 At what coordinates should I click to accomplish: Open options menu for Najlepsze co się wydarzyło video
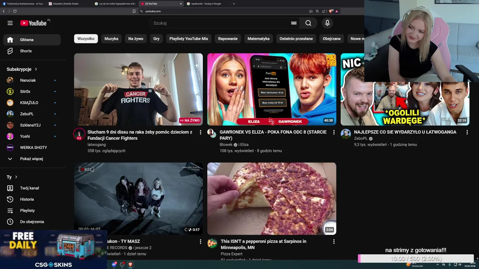coord(467,132)
